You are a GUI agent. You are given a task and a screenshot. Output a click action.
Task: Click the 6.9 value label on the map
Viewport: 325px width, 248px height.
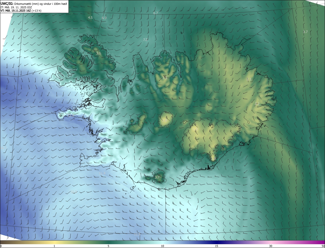click(104, 18)
